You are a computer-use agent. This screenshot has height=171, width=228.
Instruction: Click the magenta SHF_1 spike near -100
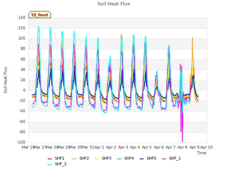pyautogui.click(x=182, y=141)
